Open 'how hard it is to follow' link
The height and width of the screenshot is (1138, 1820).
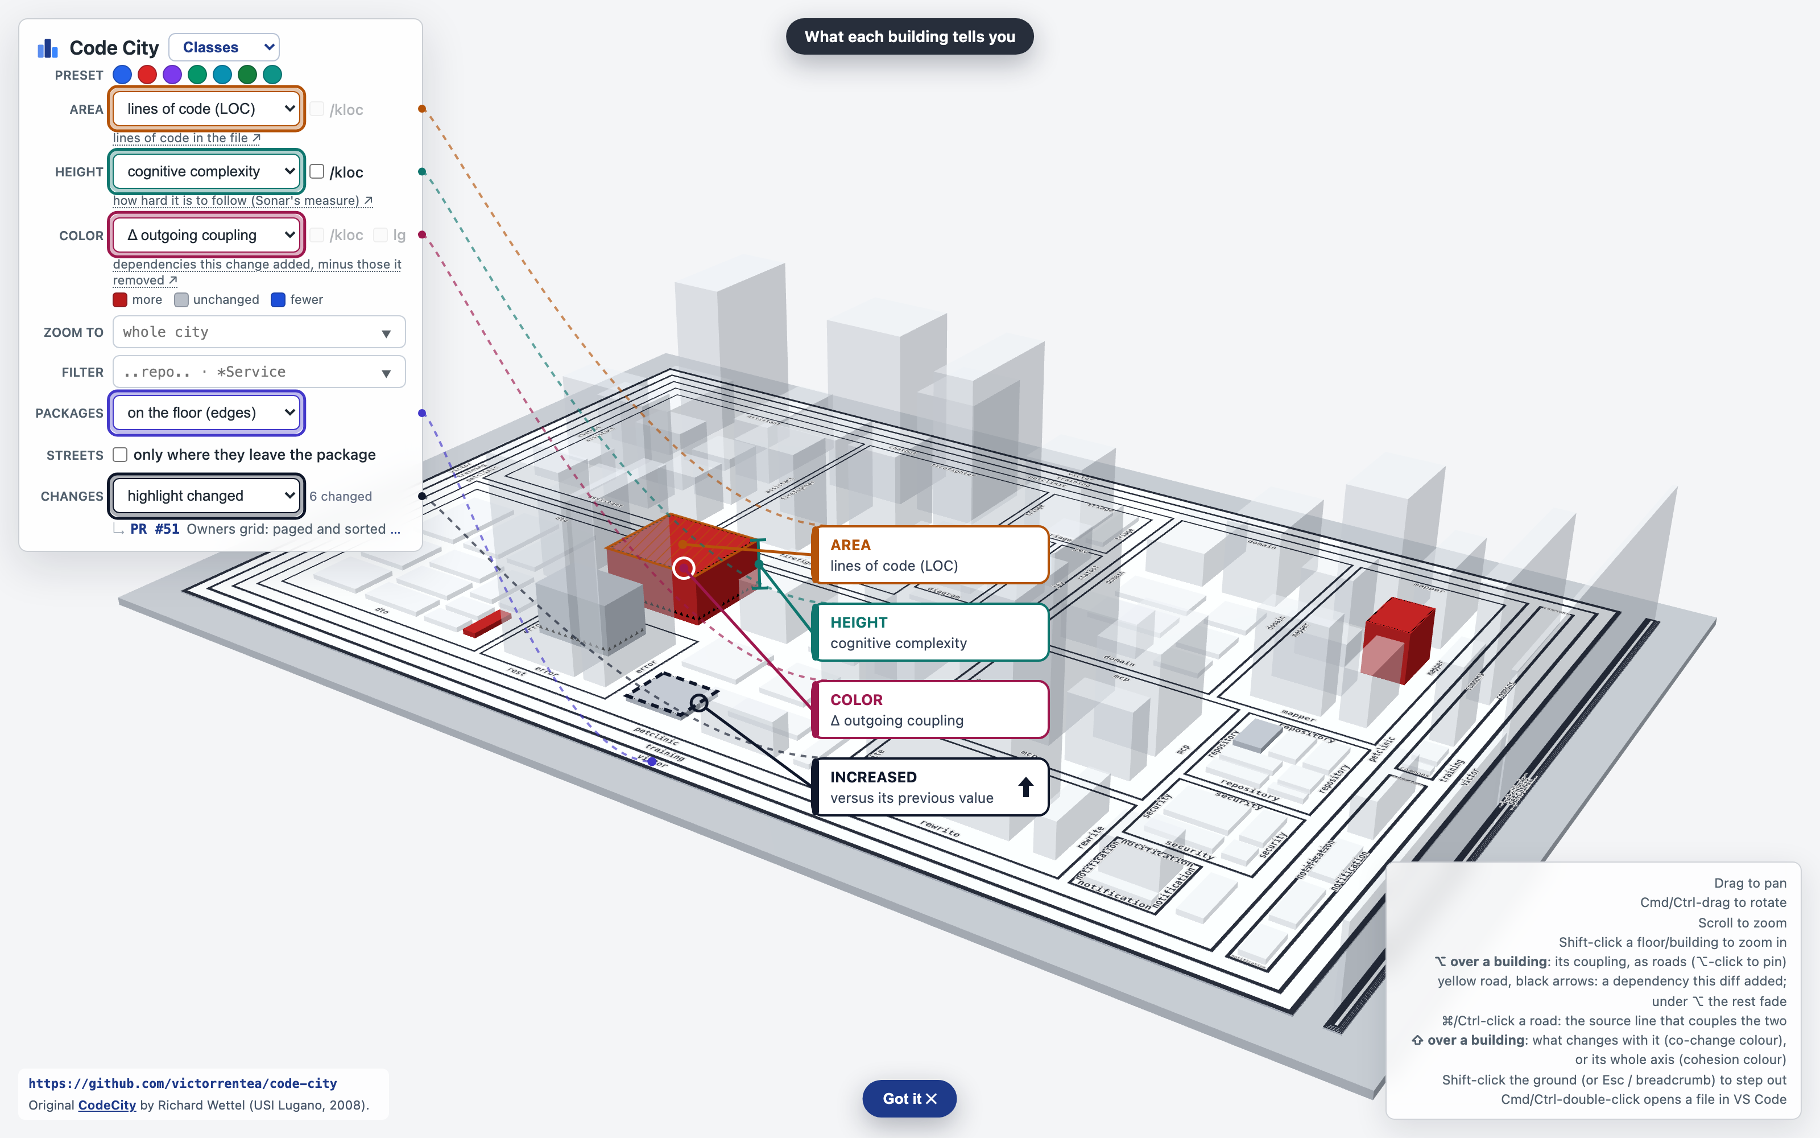pyautogui.click(x=243, y=200)
